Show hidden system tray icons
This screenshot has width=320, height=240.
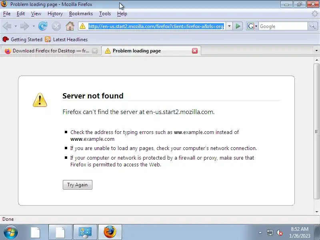[x=260, y=232]
